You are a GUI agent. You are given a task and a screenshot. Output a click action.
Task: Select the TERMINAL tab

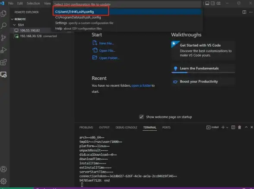149,128
